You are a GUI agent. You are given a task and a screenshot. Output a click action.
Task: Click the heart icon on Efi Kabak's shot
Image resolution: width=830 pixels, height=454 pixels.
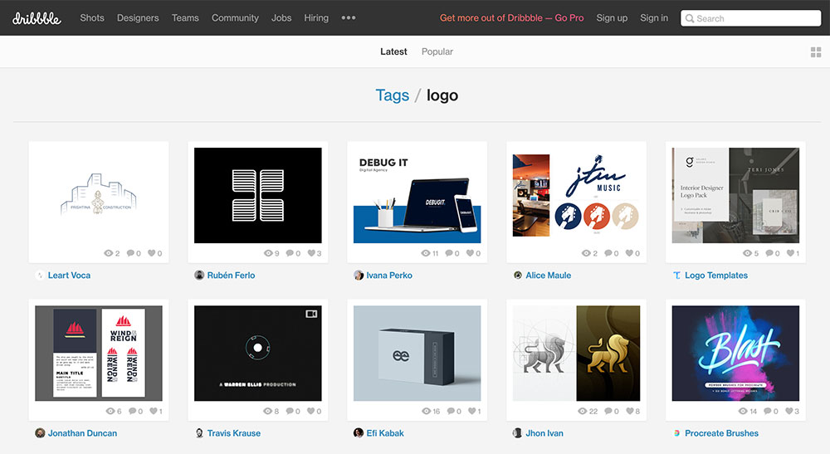(472, 411)
